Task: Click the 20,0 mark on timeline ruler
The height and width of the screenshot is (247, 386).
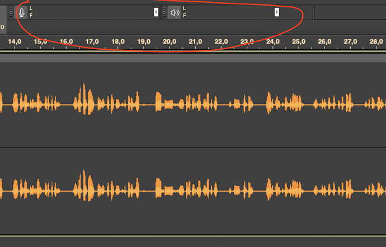Action: [x=170, y=41]
